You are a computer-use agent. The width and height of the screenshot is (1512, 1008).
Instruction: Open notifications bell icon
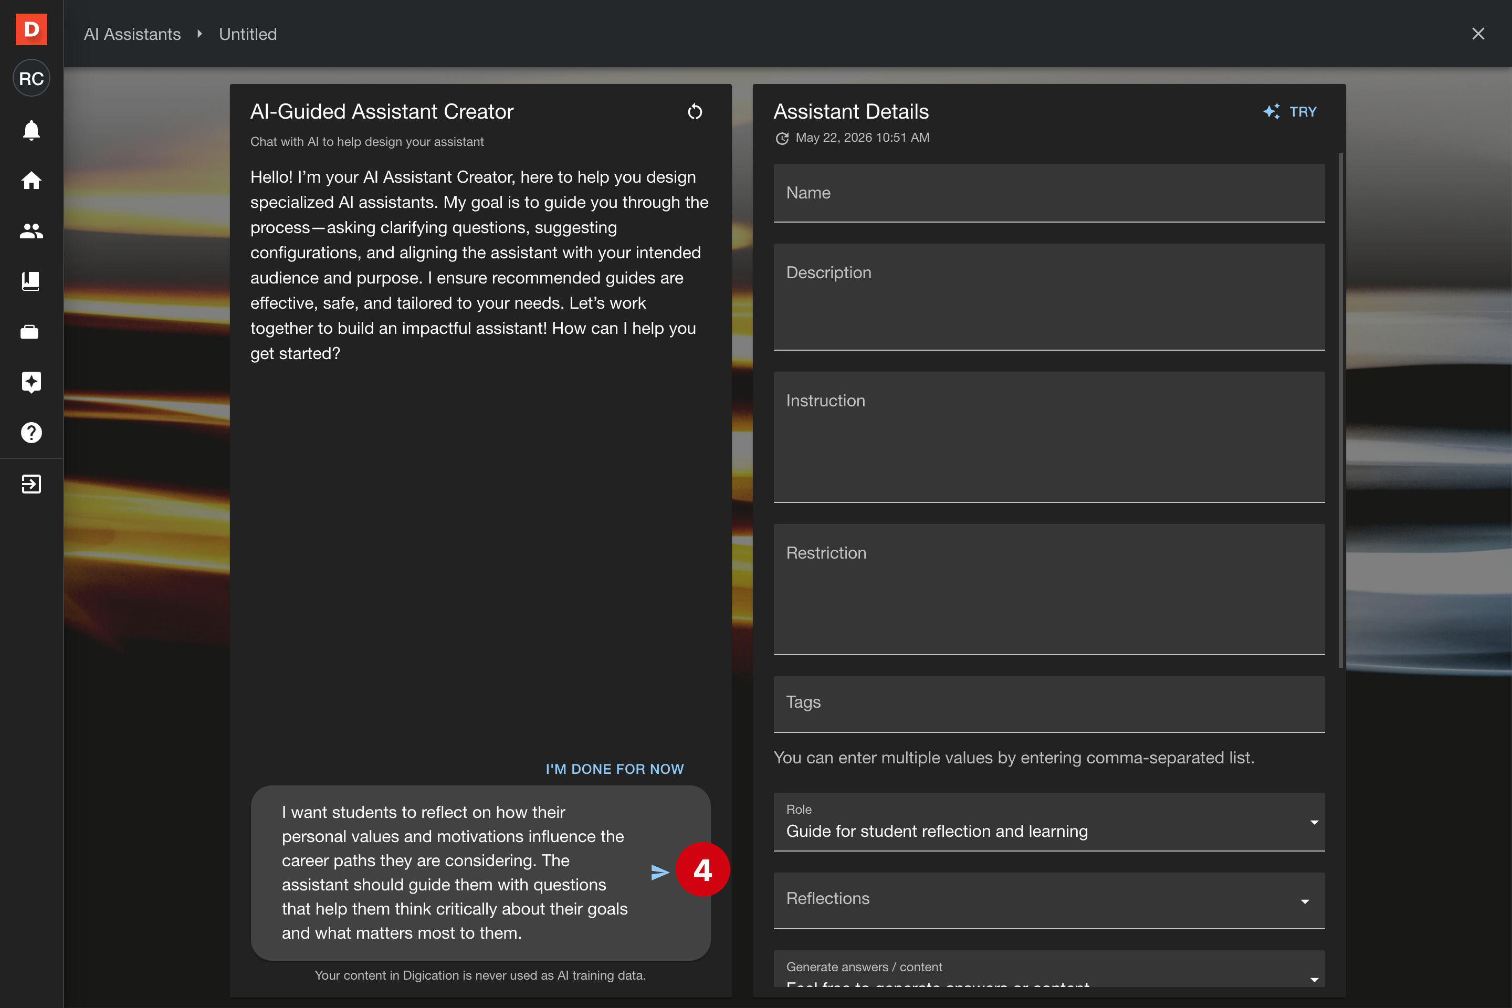(x=31, y=131)
